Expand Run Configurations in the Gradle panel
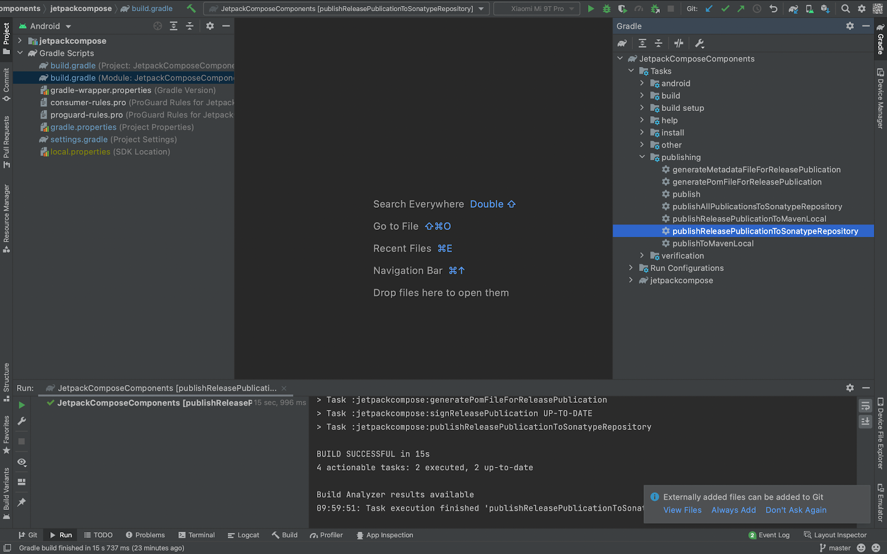This screenshot has height=554, width=887. coord(631,268)
